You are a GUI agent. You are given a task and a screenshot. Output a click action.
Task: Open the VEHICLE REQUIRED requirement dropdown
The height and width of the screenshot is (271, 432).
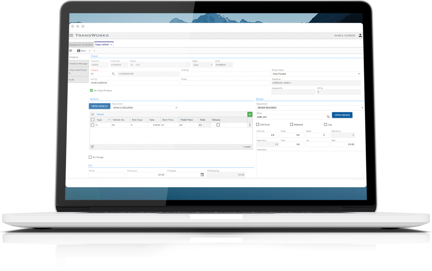click(176, 108)
